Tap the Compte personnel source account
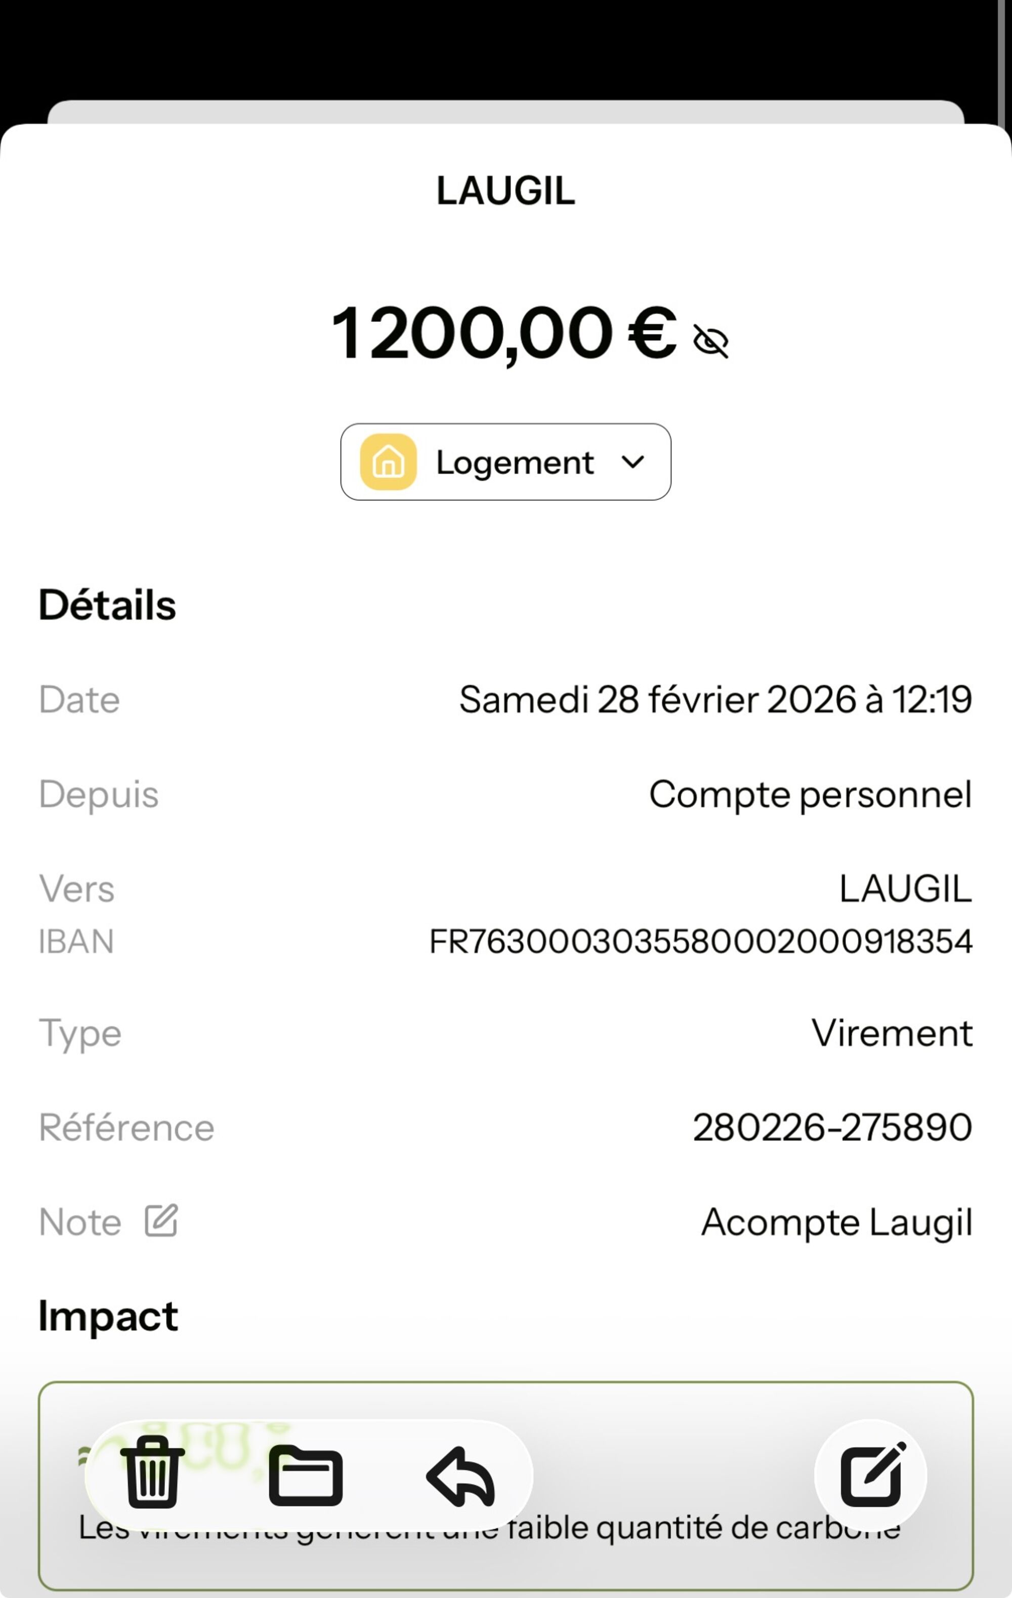This screenshot has height=1598, width=1012. pos(810,794)
